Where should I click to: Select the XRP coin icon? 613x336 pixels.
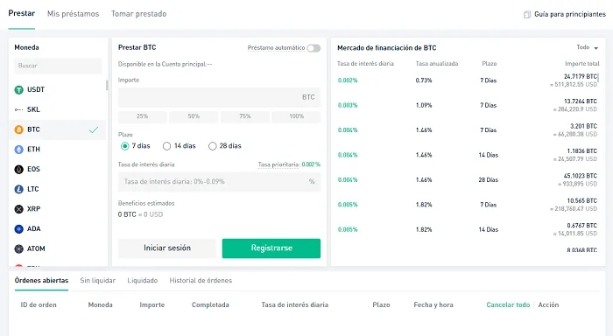click(x=18, y=209)
